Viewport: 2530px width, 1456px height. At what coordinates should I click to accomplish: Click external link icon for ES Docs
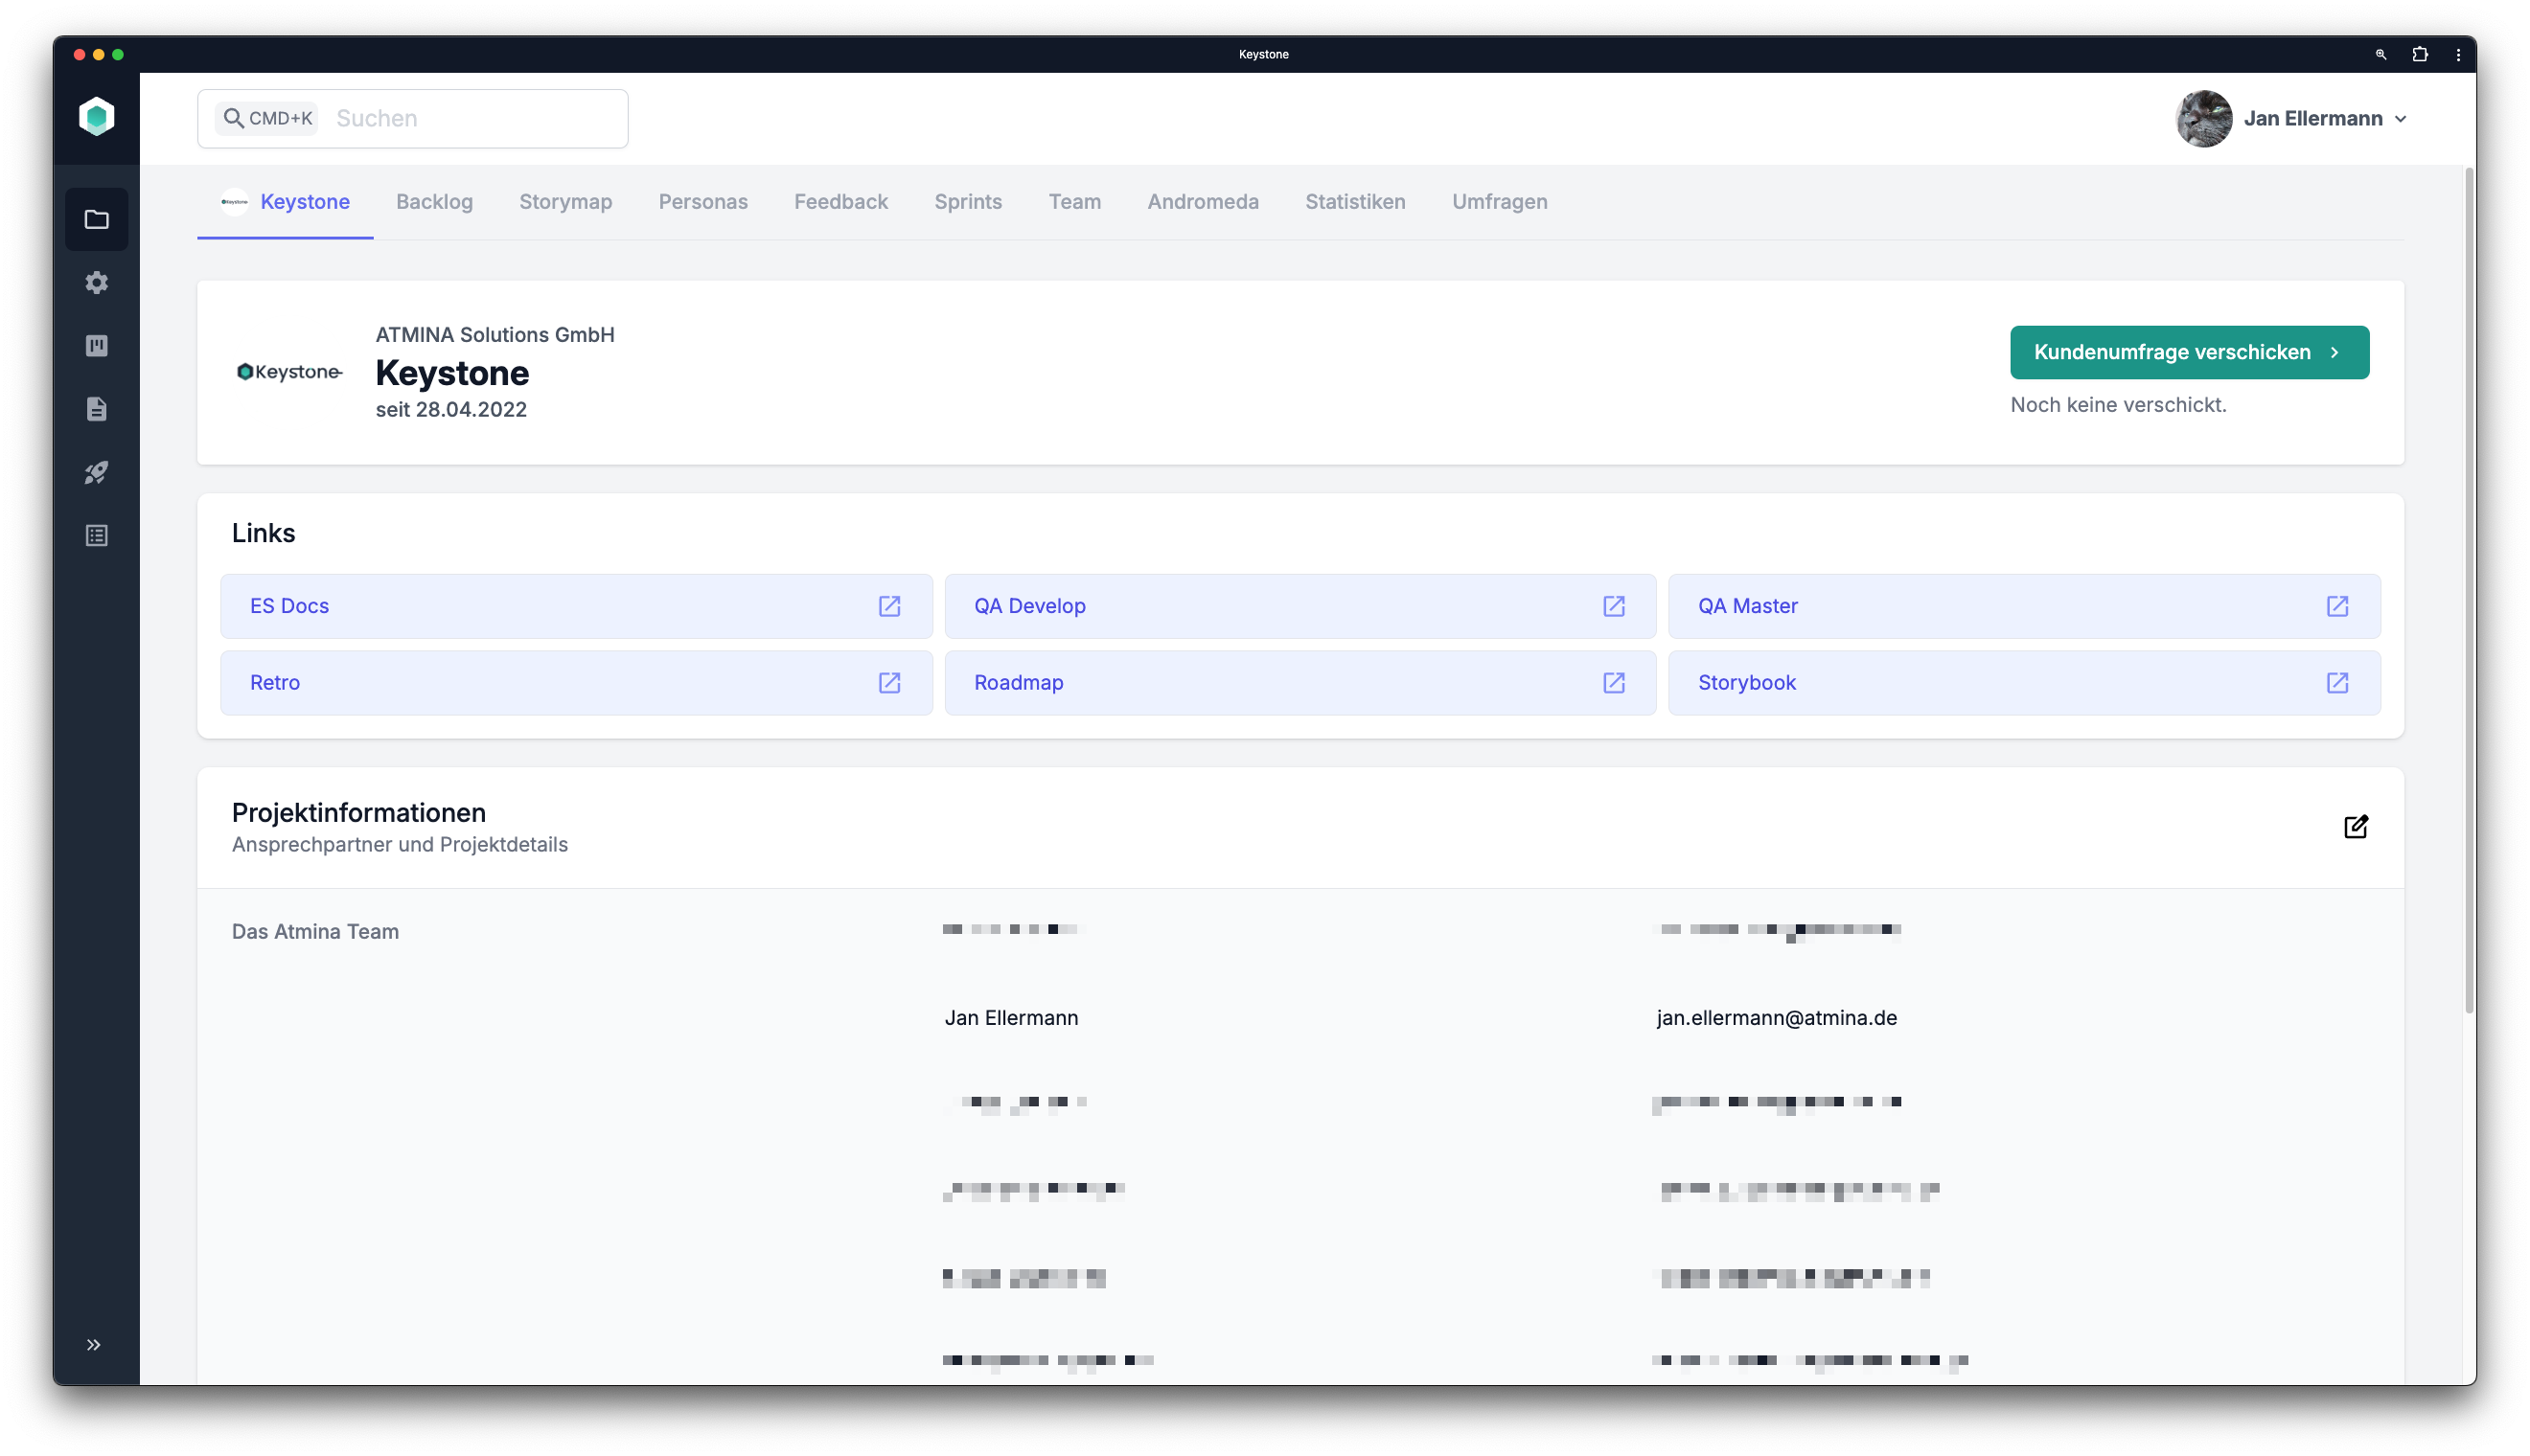coord(889,606)
